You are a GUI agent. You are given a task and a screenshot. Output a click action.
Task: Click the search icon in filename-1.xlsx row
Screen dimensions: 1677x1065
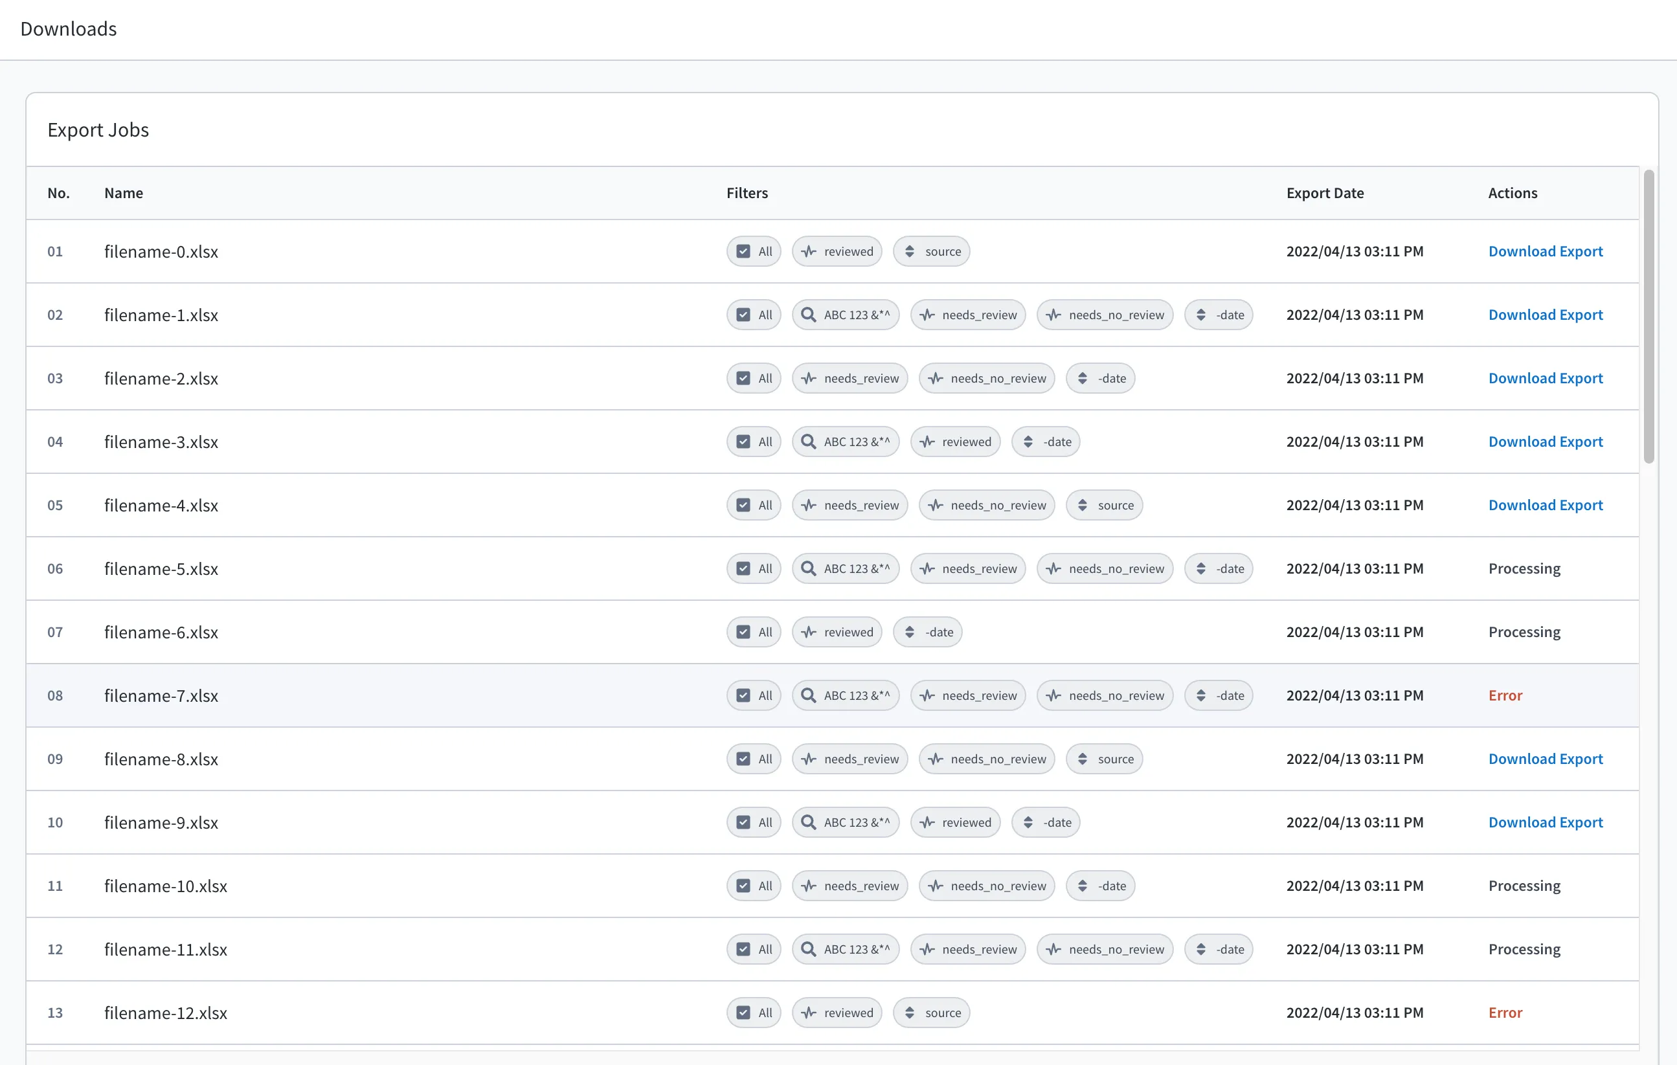[x=808, y=315]
